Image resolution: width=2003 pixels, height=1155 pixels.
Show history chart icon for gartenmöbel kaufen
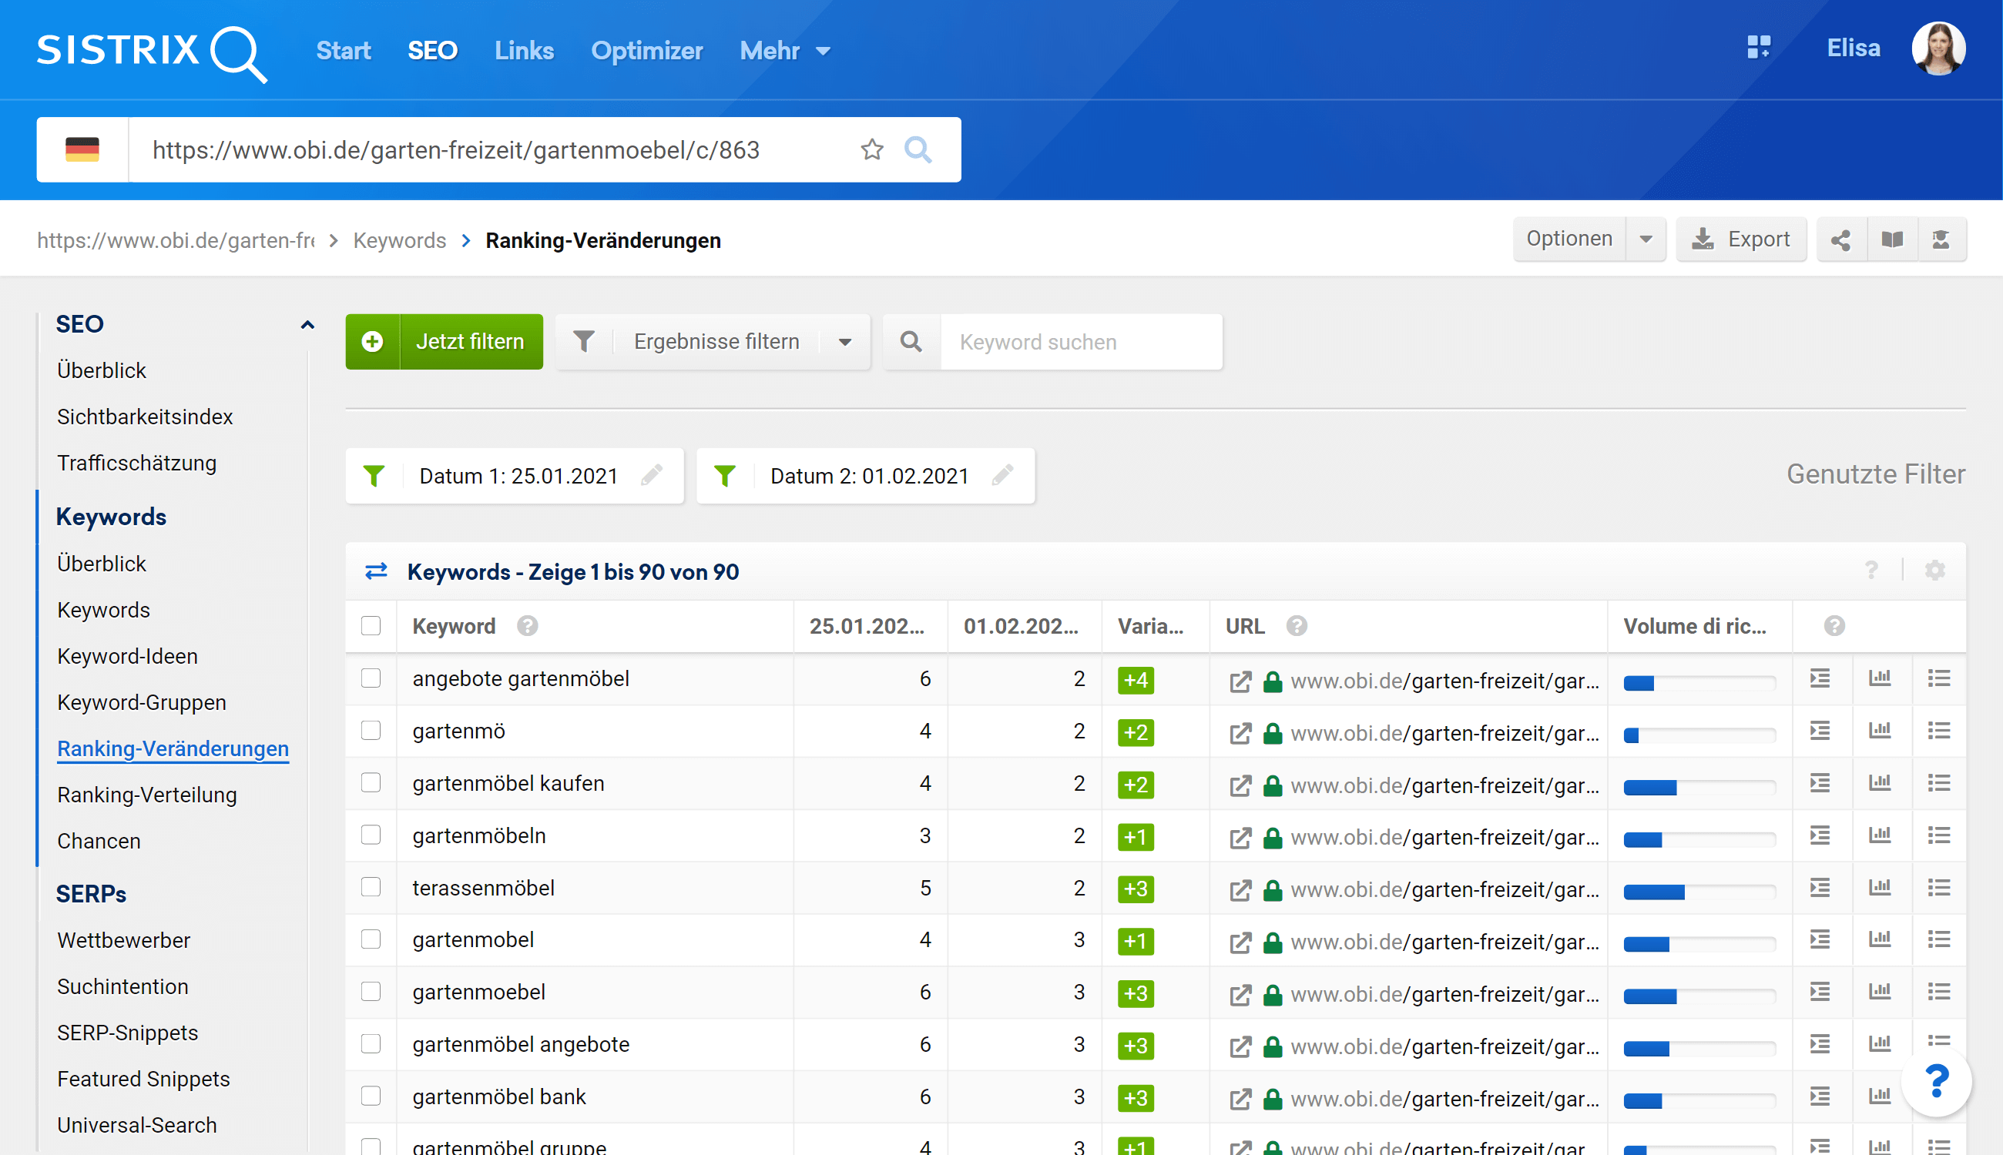coord(1879,783)
